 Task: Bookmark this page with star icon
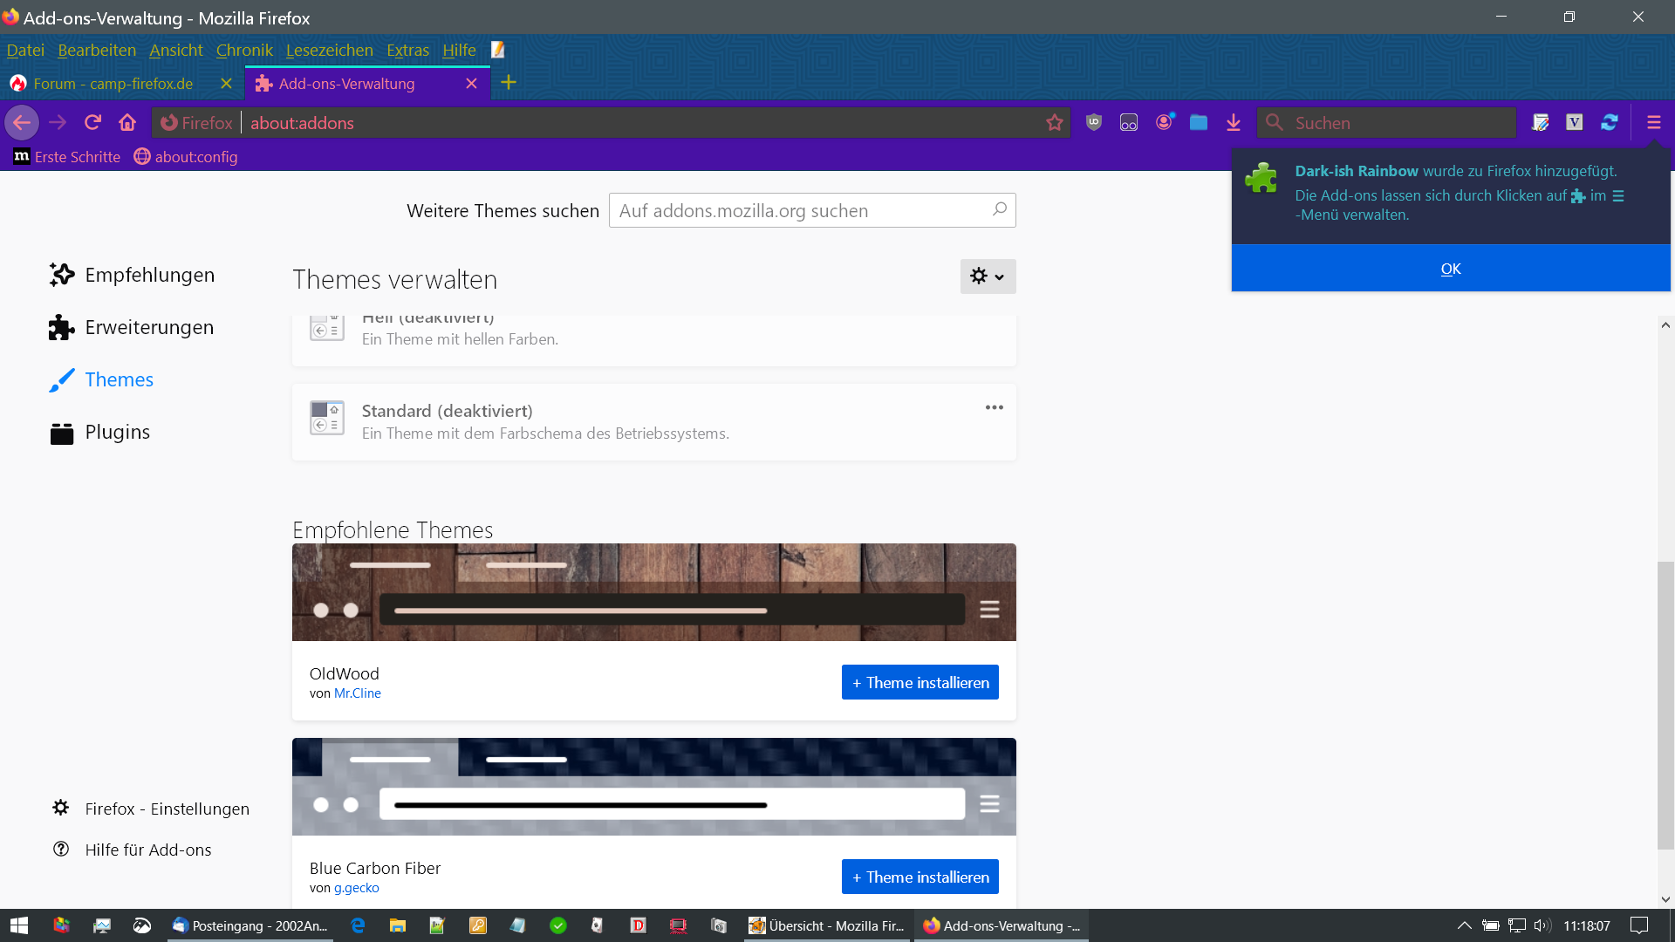(x=1055, y=122)
